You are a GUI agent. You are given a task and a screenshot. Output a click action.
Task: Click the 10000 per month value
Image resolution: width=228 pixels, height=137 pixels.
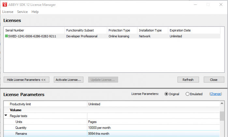pyautogui.click(x=99, y=128)
